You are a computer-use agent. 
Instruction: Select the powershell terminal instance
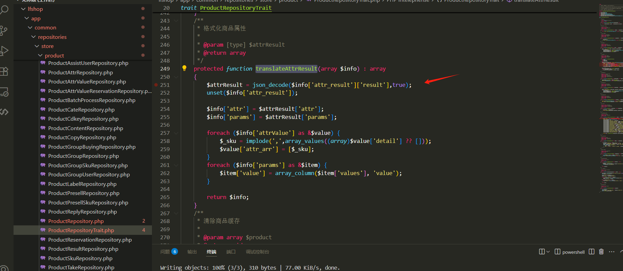(x=570, y=252)
